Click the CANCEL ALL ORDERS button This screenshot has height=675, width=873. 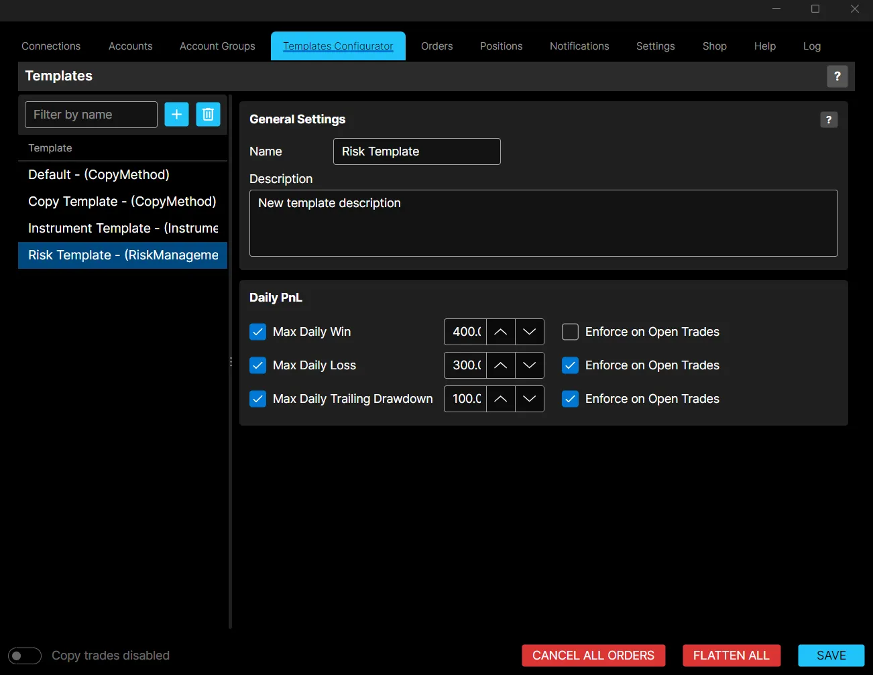593,656
